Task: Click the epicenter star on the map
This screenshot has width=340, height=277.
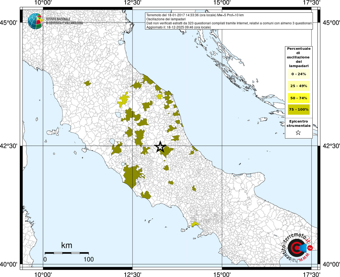Action: tap(160, 147)
